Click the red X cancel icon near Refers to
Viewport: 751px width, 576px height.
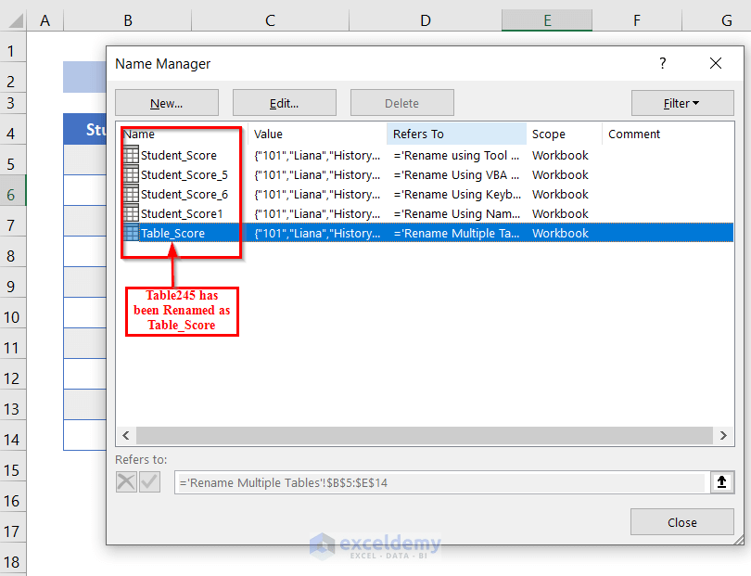(x=127, y=481)
